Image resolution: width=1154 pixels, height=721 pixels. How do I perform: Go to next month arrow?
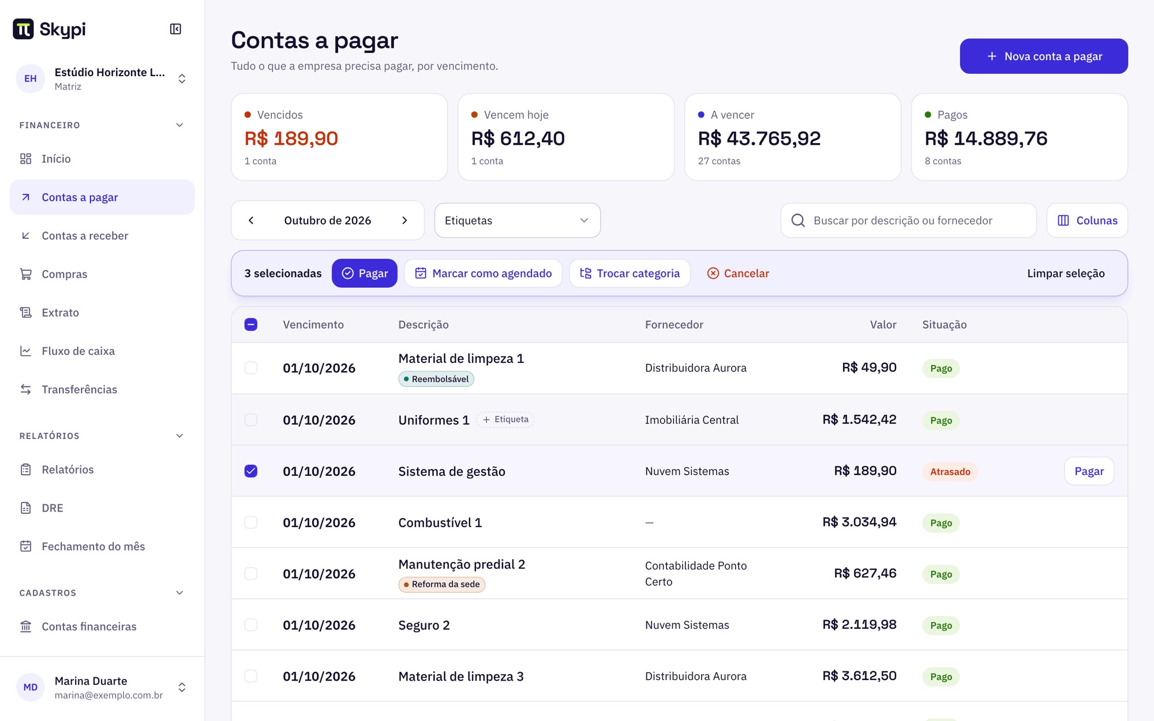[x=404, y=220]
